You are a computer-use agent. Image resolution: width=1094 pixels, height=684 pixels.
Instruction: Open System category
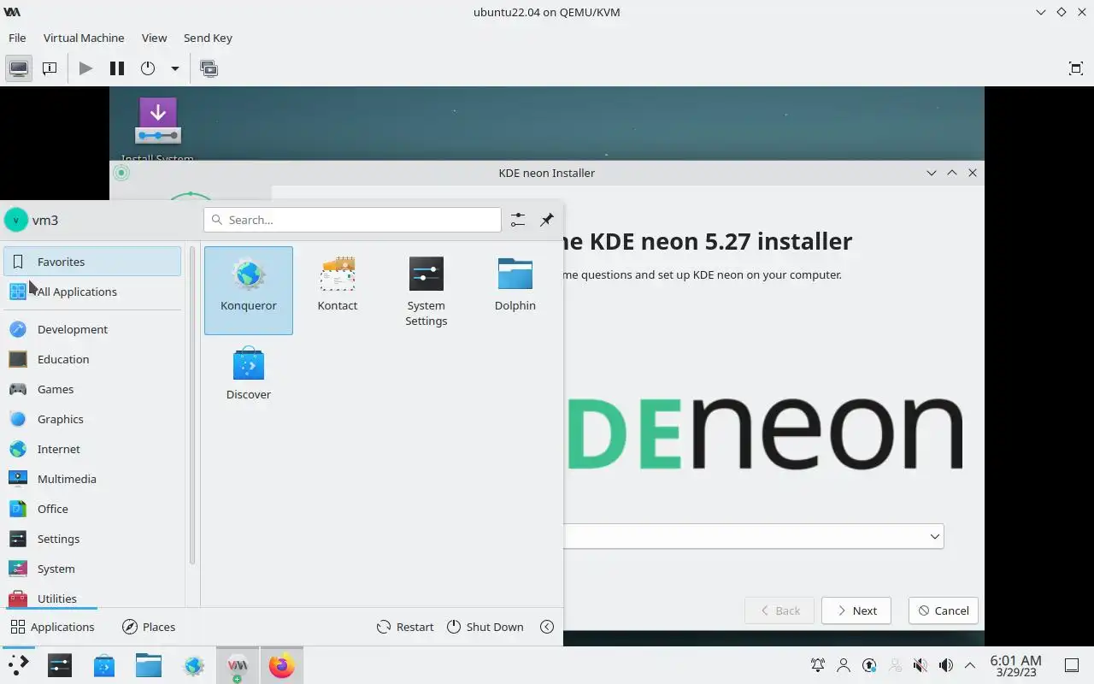pos(92,569)
